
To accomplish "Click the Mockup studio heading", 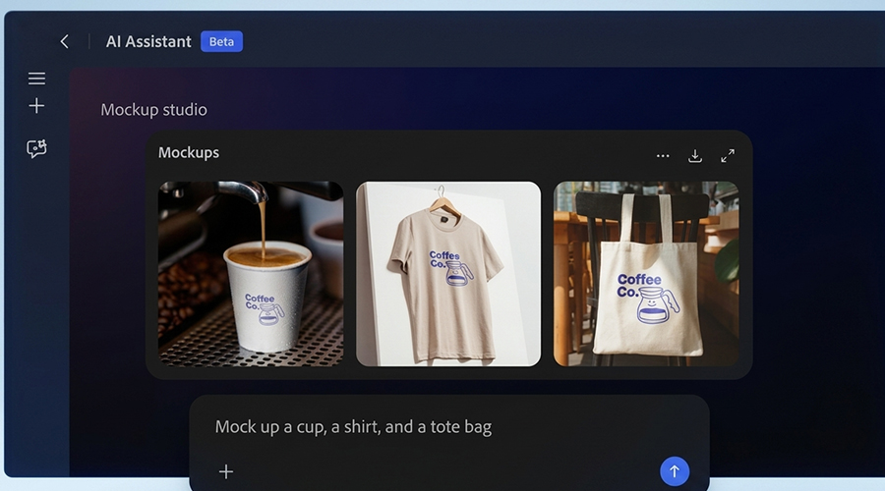I will 153,110.
